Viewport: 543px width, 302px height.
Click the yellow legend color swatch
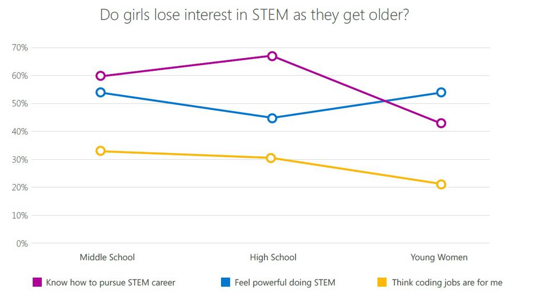click(382, 282)
